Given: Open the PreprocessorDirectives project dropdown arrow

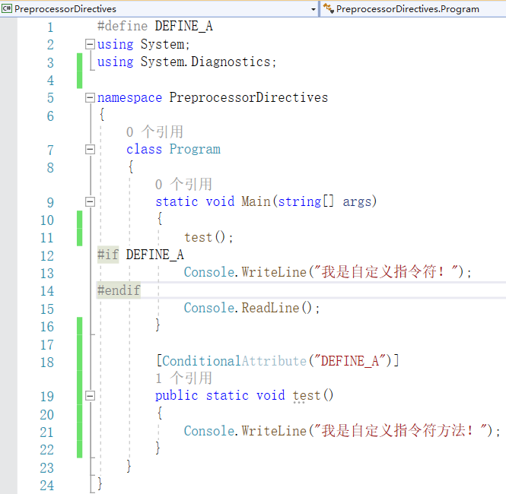Looking at the screenshot, I should [313, 9].
